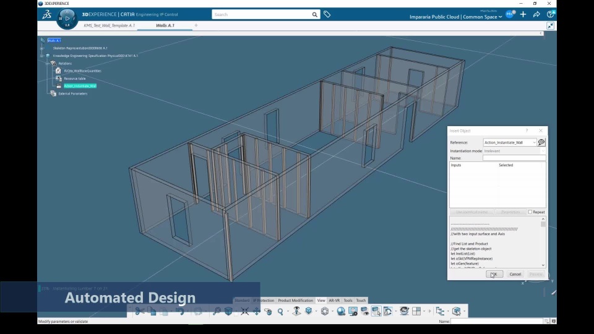
Task: Open the Reference dropdown Action_Instantiate_Wall
Action: (x=510, y=142)
